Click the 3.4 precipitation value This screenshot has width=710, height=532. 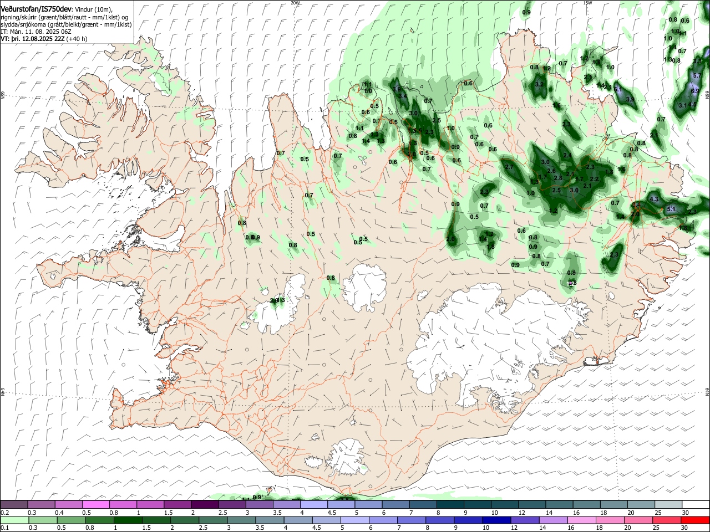coord(403,96)
